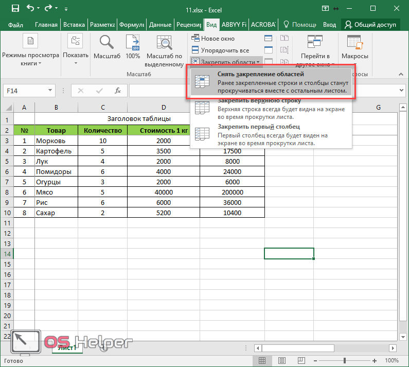Click the formula bar cancel X icon
The height and width of the screenshot is (367, 409).
(x=81, y=91)
